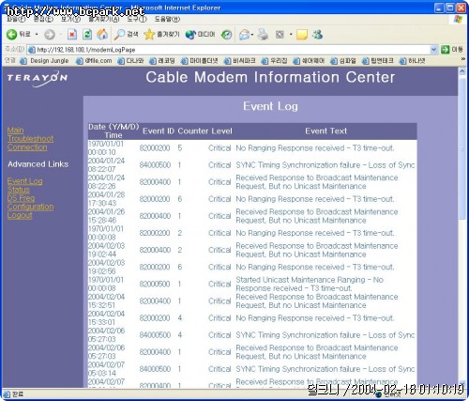The image size is (469, 401).
Task: Click the Event Text column header
Action: pyautogui.click(x=326, y=131)
